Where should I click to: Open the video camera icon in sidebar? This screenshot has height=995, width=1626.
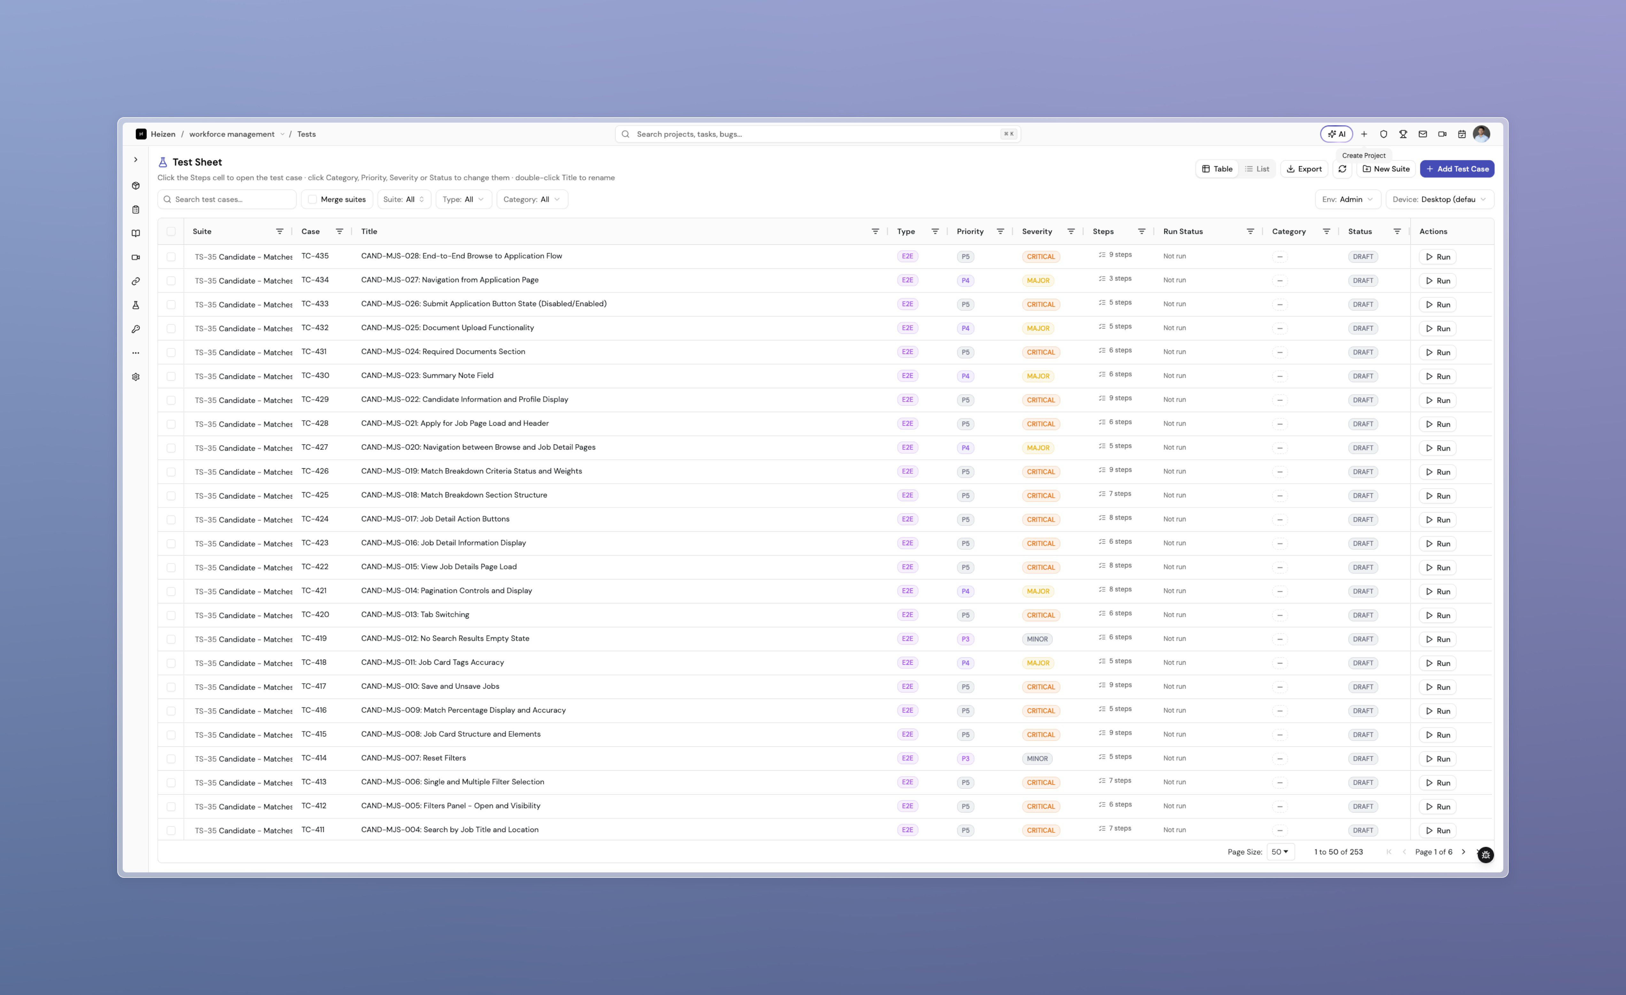click(x=136, y=257)
